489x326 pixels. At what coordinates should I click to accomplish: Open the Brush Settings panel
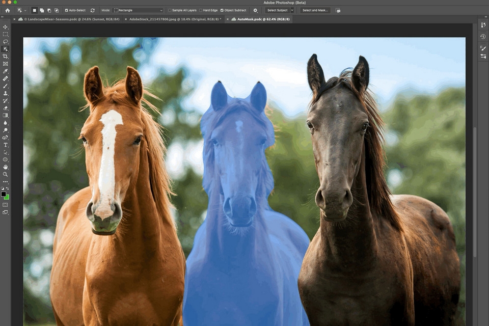click(x=483, y=48)
